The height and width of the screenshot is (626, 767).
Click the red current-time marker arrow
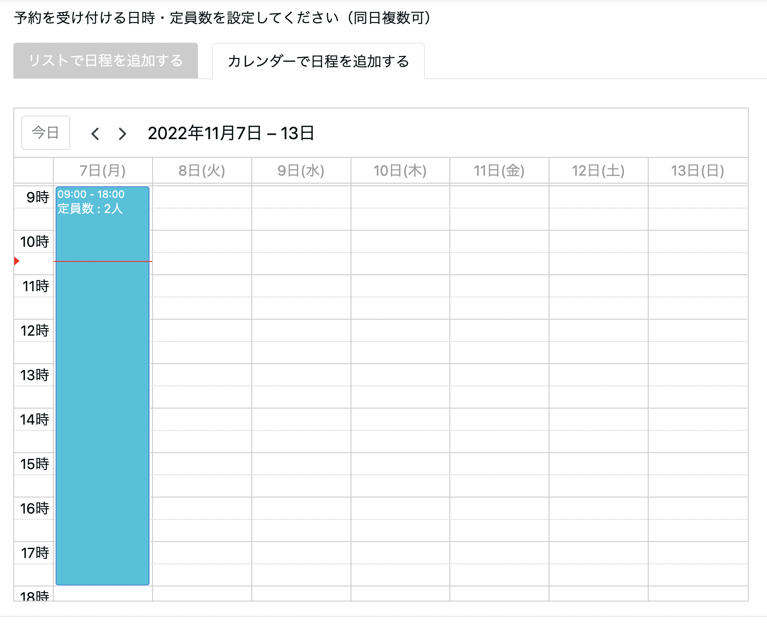coord(17,261)
